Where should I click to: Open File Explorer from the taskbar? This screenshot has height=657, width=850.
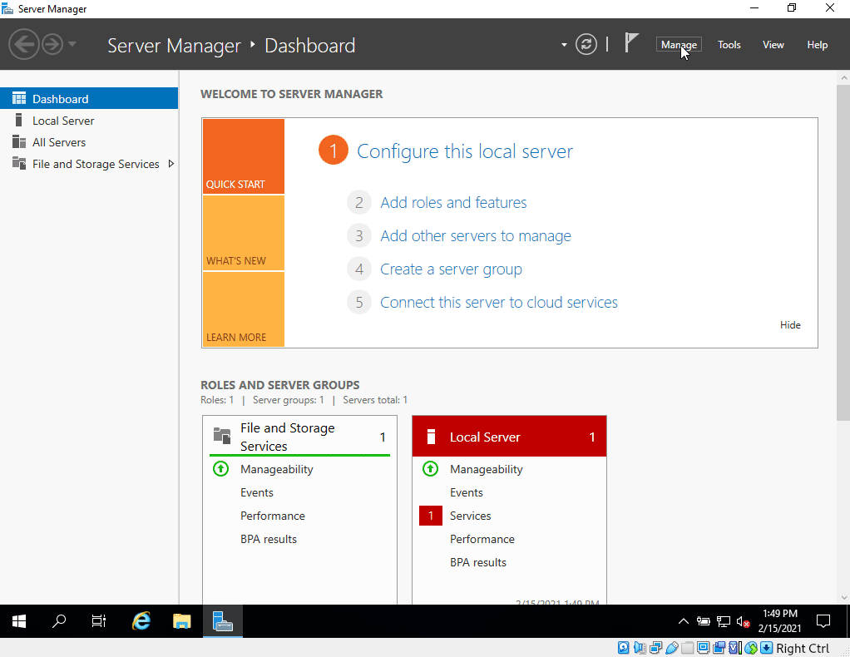182,621
